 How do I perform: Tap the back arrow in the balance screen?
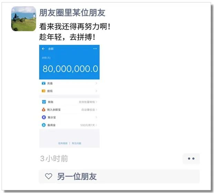tap(43, 49)
